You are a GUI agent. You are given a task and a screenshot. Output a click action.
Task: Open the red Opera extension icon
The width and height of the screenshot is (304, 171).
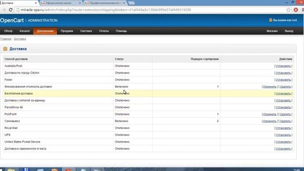coord(296,9)
